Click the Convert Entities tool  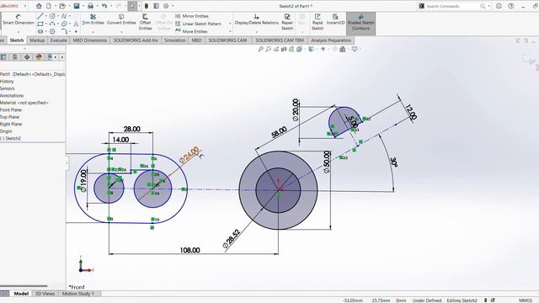click(x=121, y=19)
